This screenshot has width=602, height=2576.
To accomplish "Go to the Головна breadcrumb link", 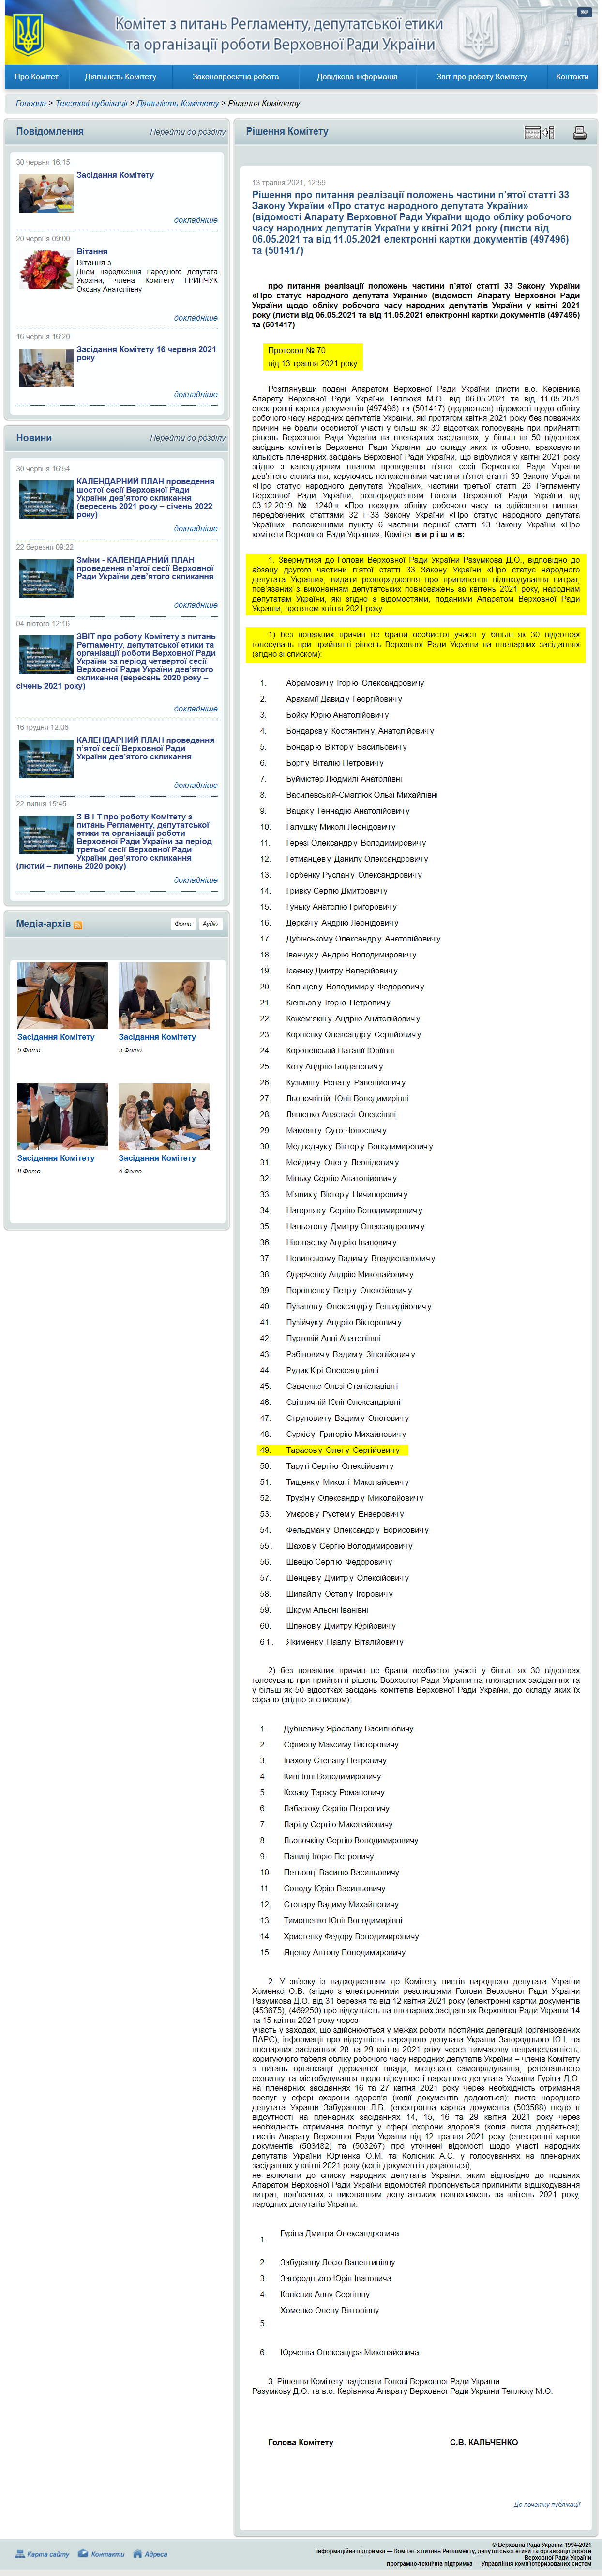I will tap(31, 103).
